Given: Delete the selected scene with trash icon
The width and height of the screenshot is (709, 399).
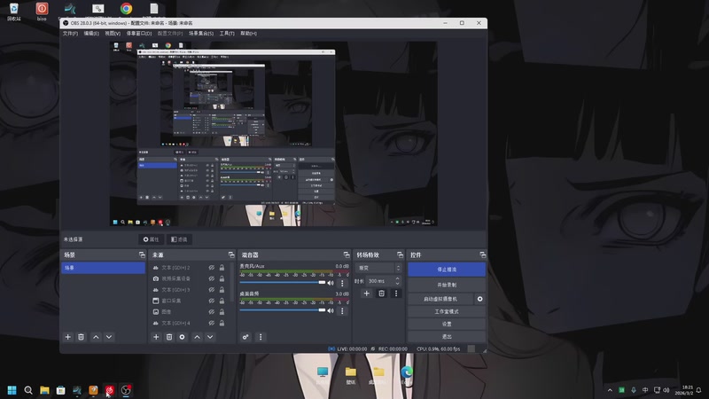Looking at the screenshot, I should pyautogui.click(x=81, y=337).
